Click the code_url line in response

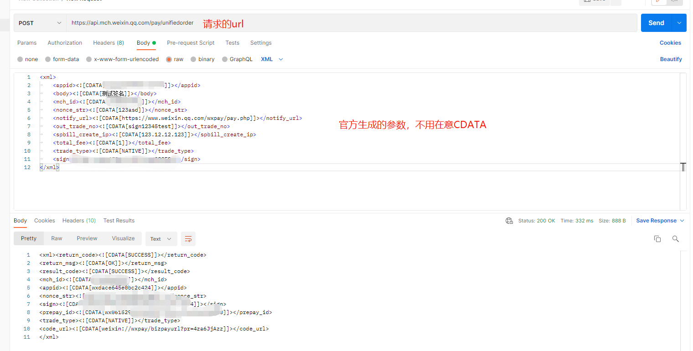tap(154, 329)
